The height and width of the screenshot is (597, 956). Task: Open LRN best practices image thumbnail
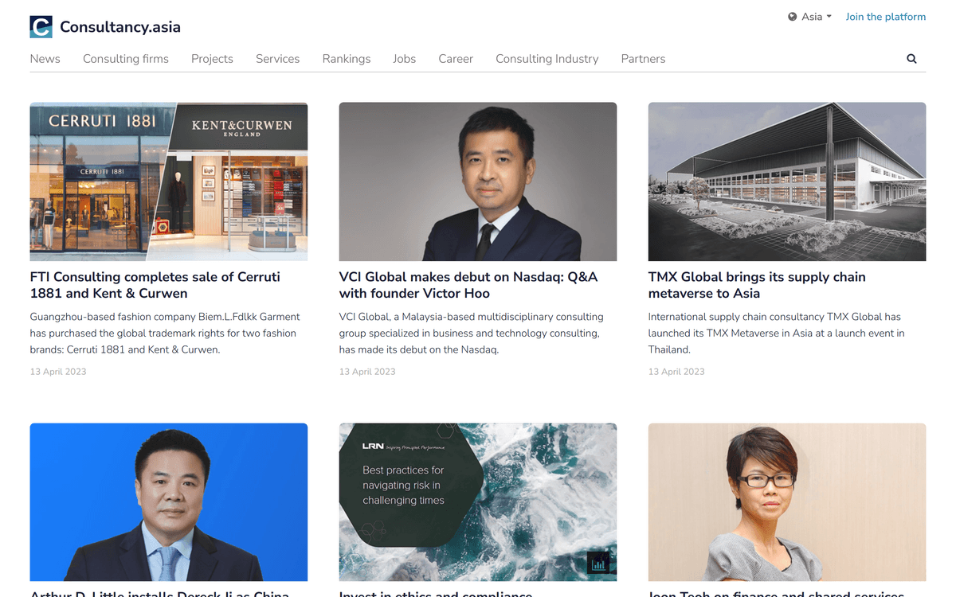(x=478, y=502)
